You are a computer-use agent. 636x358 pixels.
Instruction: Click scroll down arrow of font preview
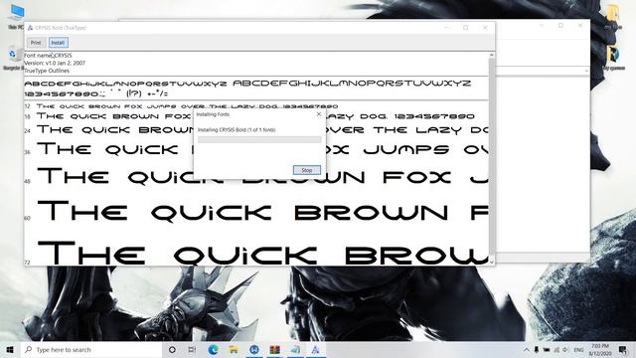pyautogui.click(x=492, y=263)
